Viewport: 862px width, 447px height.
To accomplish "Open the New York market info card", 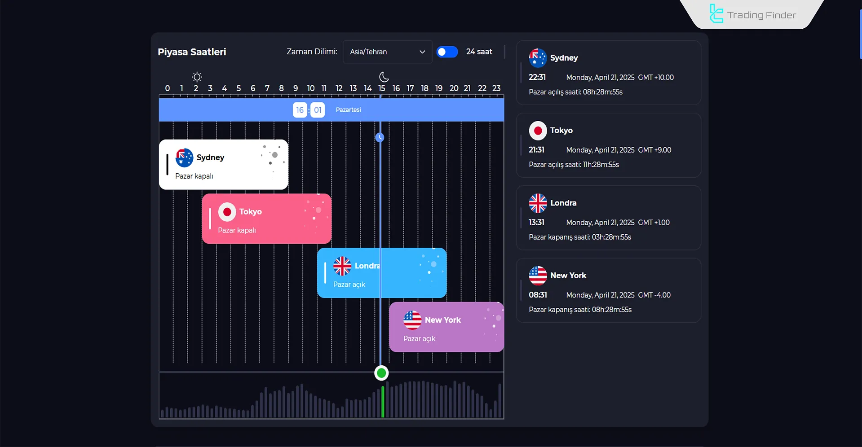I will tap(608, 290).
